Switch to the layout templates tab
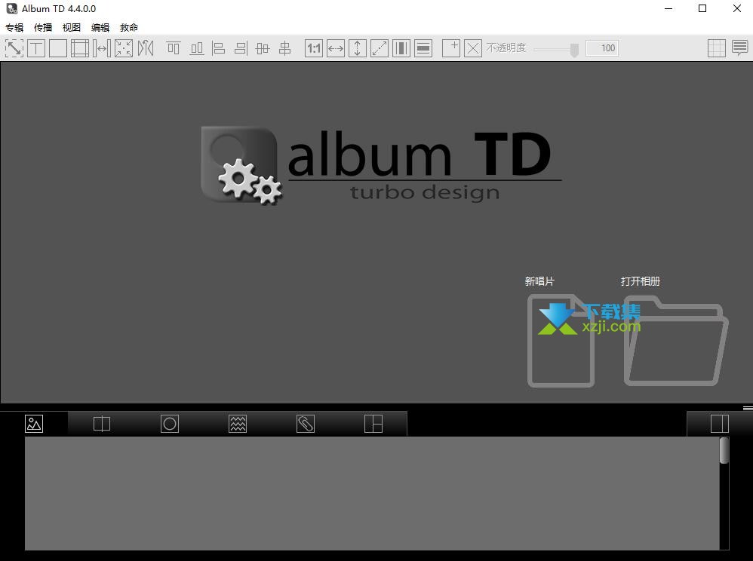Image resolution: width=753 pixels, height=561 pixels. click(x=373, y=424)
